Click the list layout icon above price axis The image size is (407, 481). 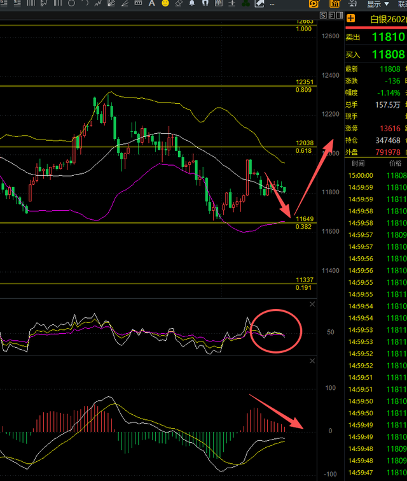[331, 15]
